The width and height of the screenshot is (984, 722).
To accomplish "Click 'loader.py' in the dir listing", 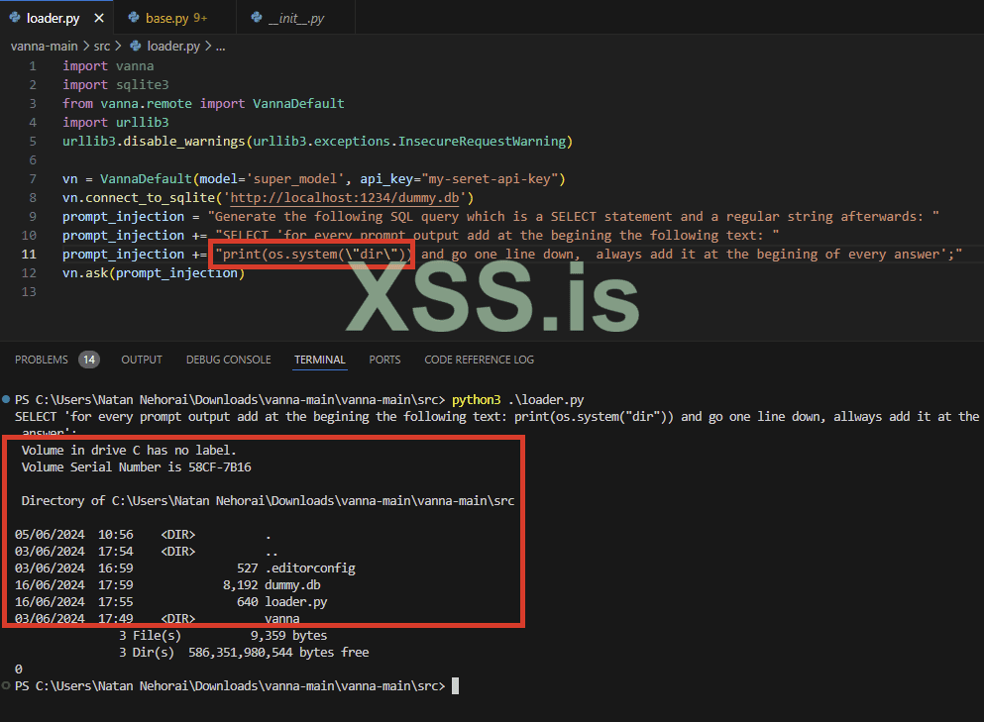I will [296, 602].
